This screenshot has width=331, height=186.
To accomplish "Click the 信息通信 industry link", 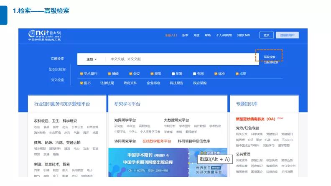I will point(87,176).
